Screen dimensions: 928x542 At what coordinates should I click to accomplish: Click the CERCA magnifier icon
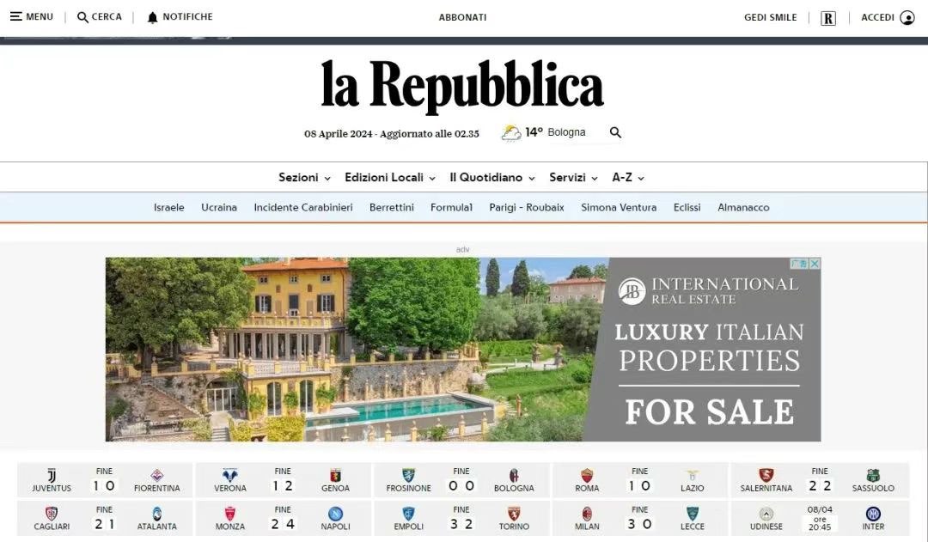point(82,17)
